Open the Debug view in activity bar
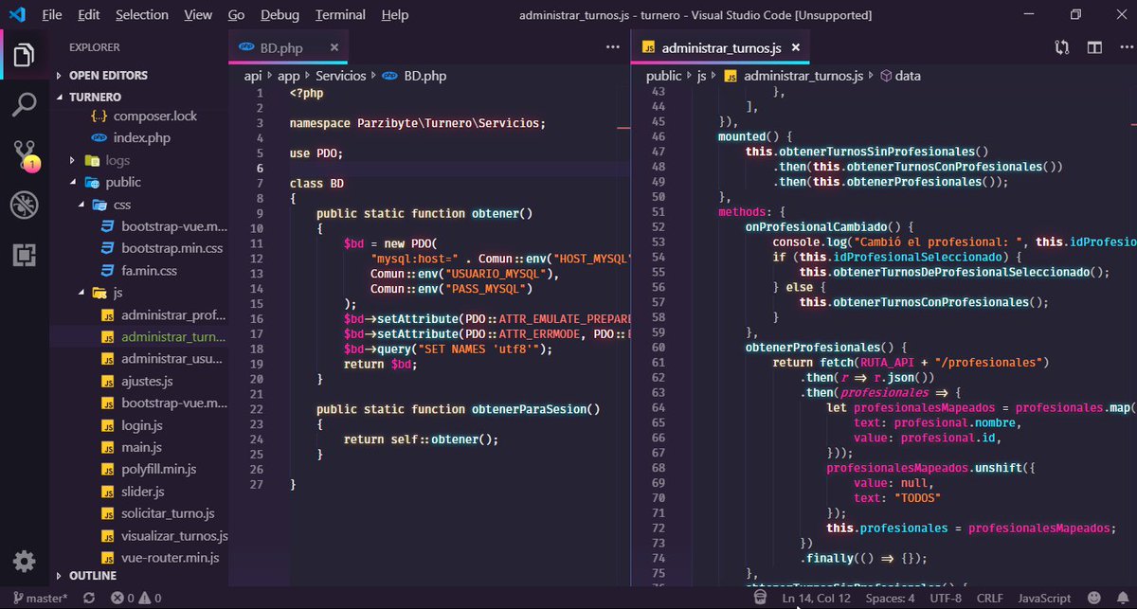1137x609 pixels. (24, 205)
